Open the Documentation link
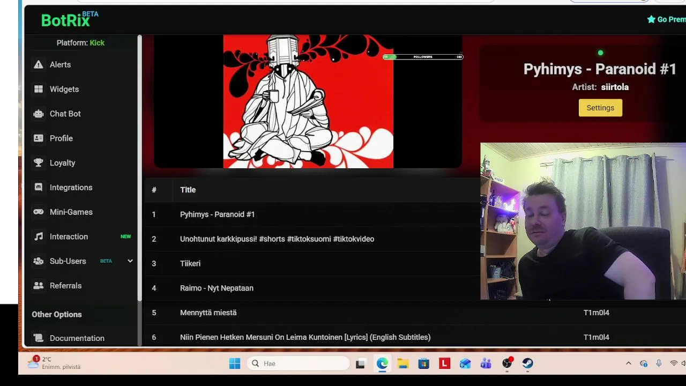Image resolution: width=686 pixels, height=386 pixels. click(x=77, y=338)
